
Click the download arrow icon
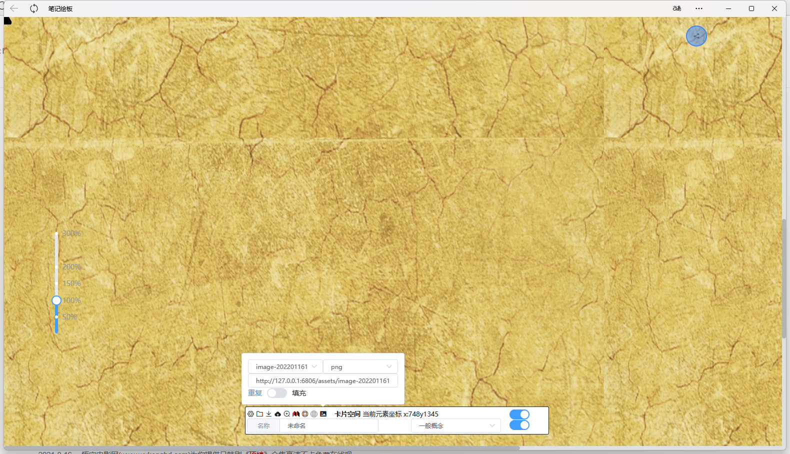pos(268,414)
